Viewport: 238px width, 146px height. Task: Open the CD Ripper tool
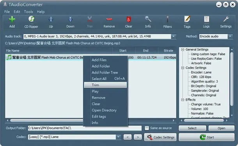tap(32, 19)
